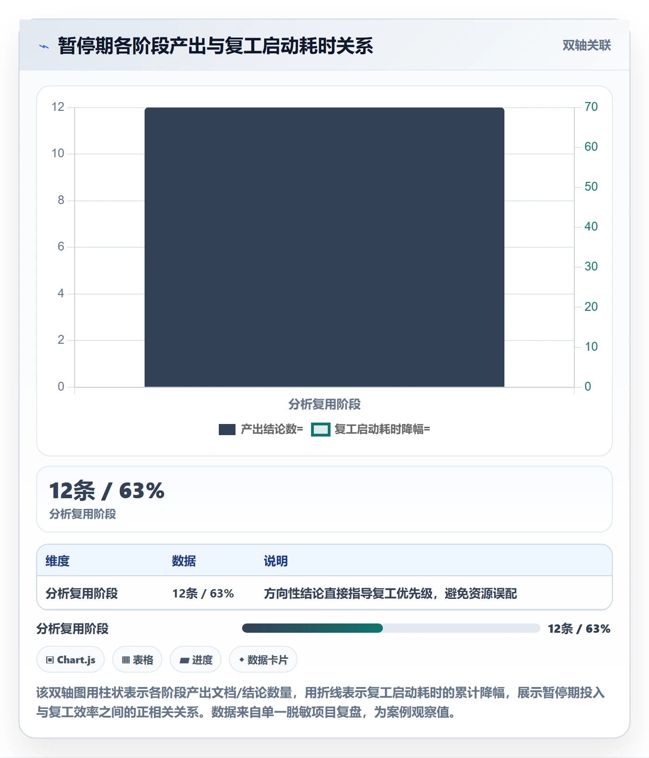Viewport: 649px width, 758px height.
Task: Click the right axis value 40
Action: click(x=591, y=227)
